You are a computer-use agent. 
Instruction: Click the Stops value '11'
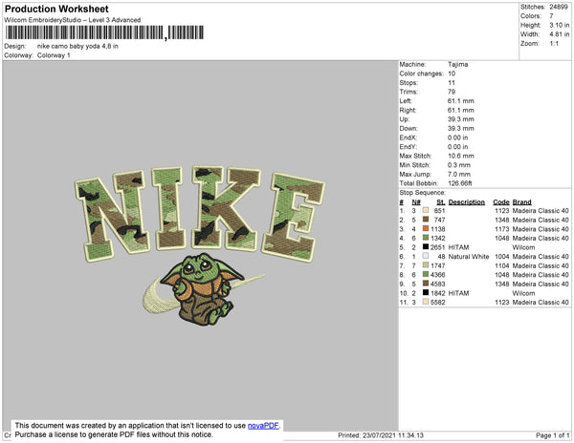pyautogui.click(x=451, y=82)
